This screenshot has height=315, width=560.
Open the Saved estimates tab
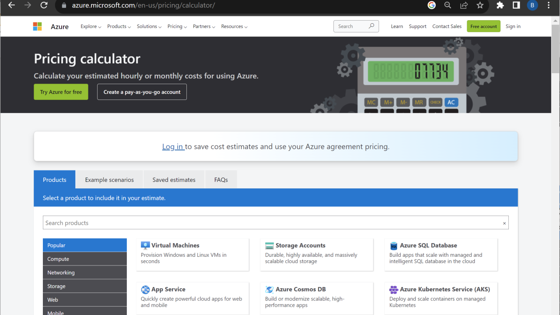174,180
